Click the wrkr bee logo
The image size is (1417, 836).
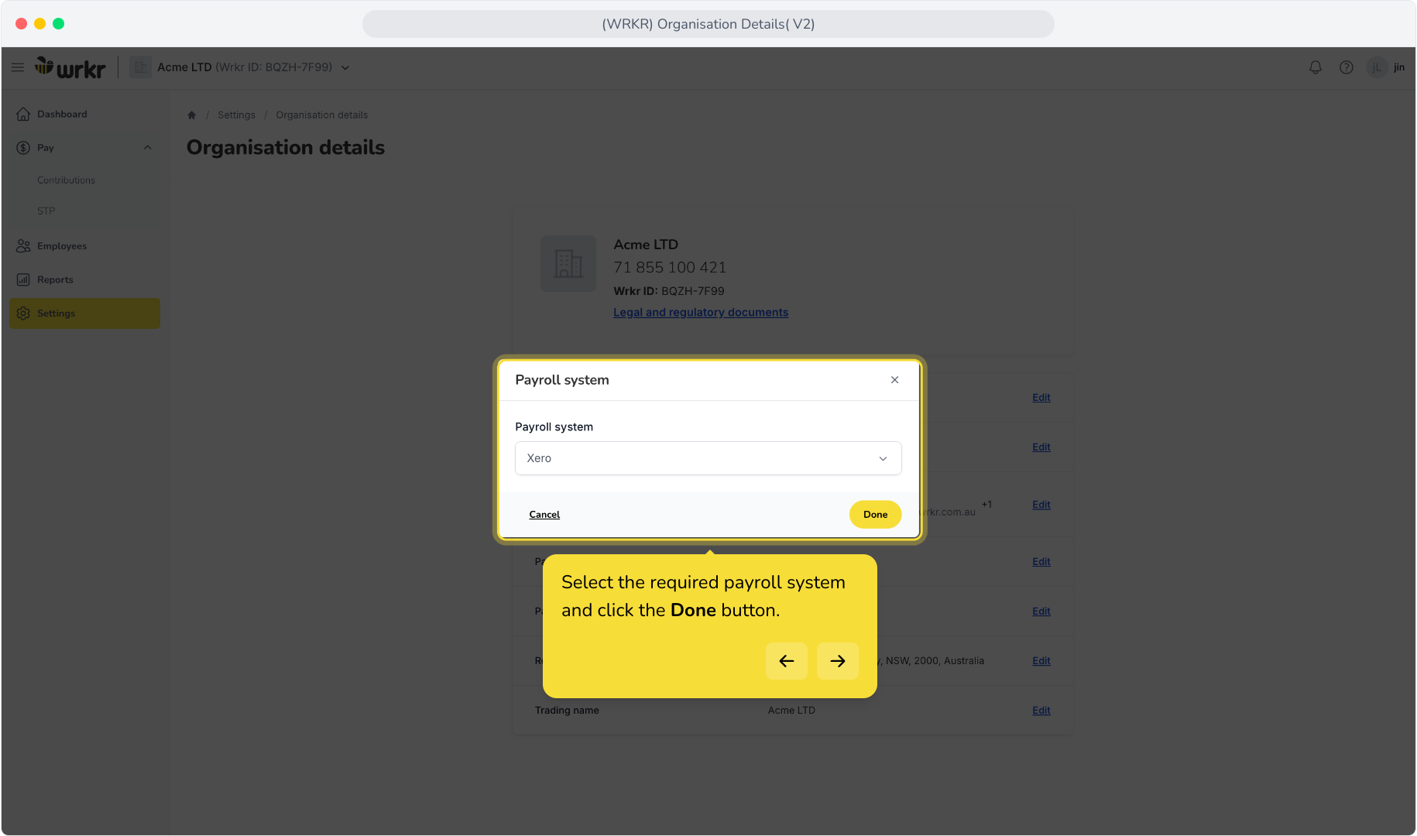(70, 67)
